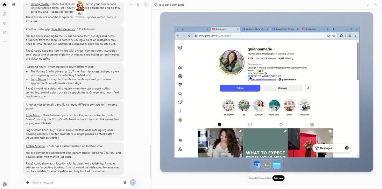
Task: Click the Instagram logo in site sidebar
Action: 180,48
